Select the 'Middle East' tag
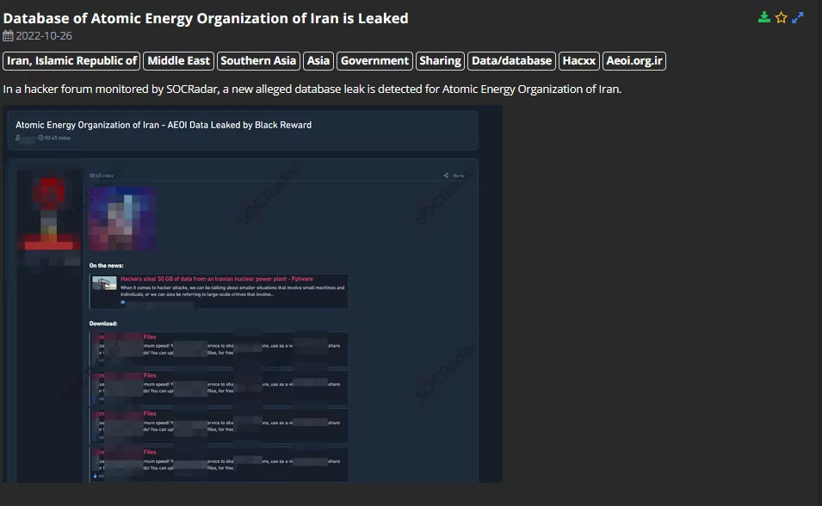Image resolution: width=822 pixels, height=506 pixels. 178,61
